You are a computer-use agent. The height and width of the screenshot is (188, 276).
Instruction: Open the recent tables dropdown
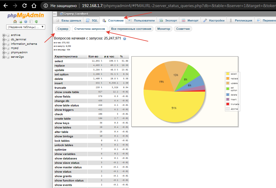pyautogui.click(x=26, y=27)
